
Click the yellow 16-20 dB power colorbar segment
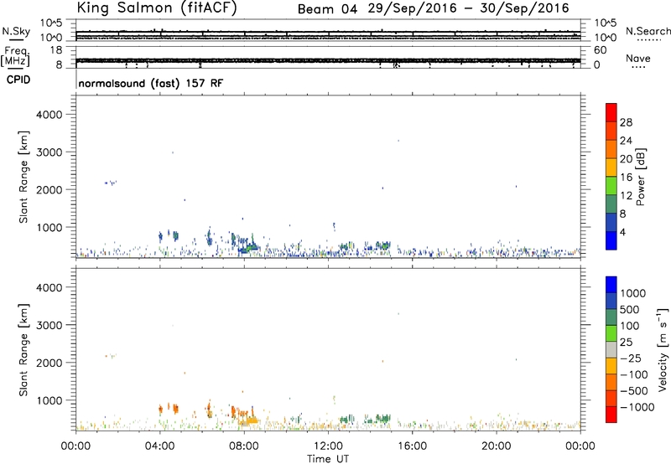point(611,167)
